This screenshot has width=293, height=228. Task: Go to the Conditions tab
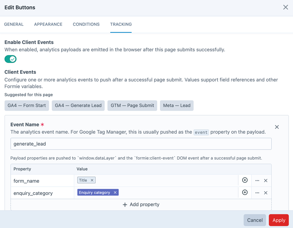pyautogui.click(x=86, y=24)
